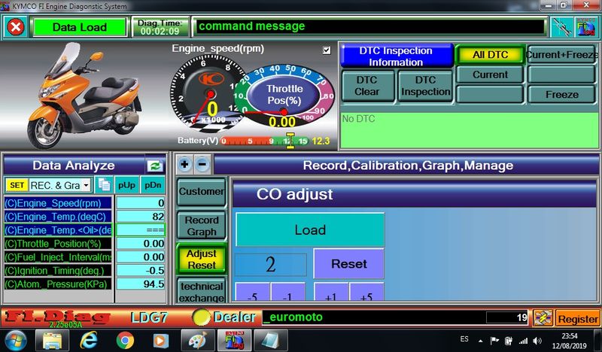
Task: Click the minus zoom button
Action: point(202,165)
